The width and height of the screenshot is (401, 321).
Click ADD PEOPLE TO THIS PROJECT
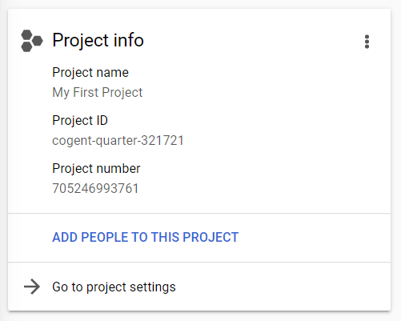(146, 237)
